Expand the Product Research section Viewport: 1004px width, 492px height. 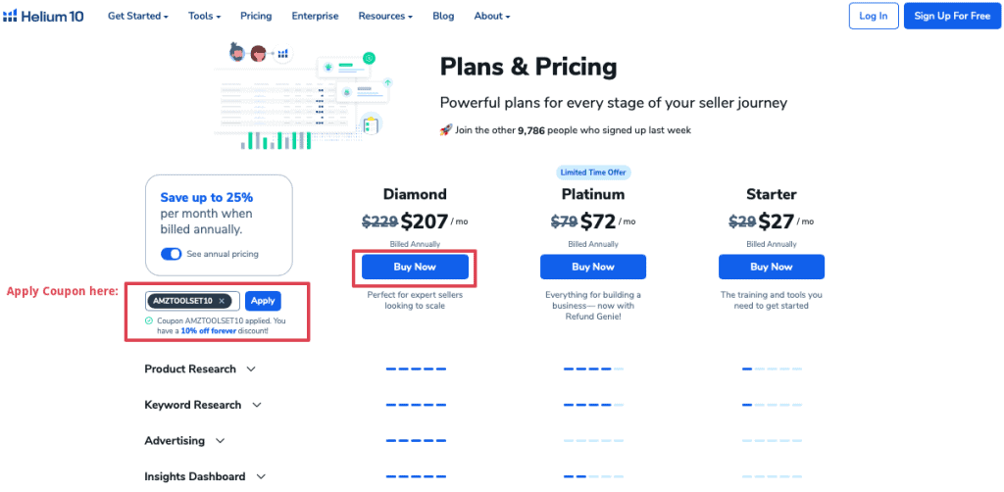251,369
